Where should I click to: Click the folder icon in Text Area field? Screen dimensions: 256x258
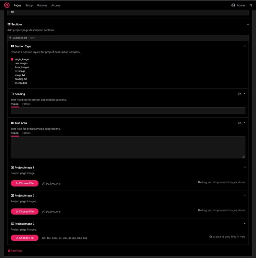click(240, 123)
